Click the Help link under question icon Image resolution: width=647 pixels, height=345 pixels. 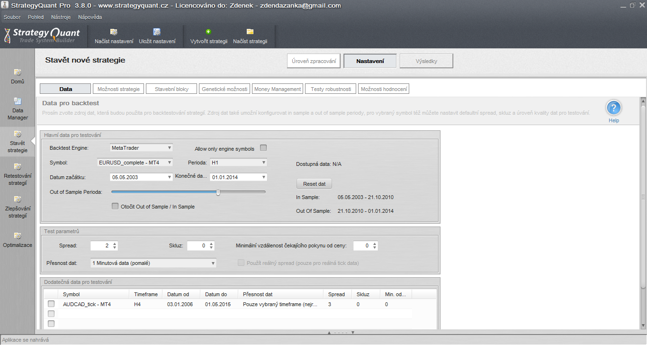pyautogui.click(x=614, y=120)
